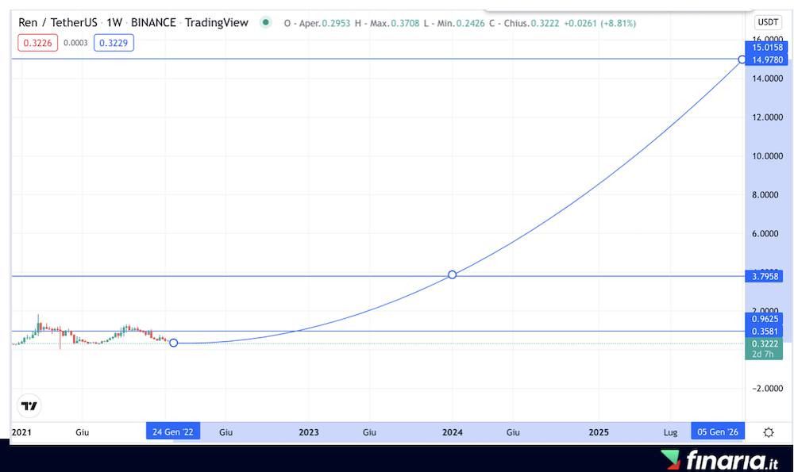Click the 15.0158 price axis label
794x472 pixels.
(x=766, y=48)
